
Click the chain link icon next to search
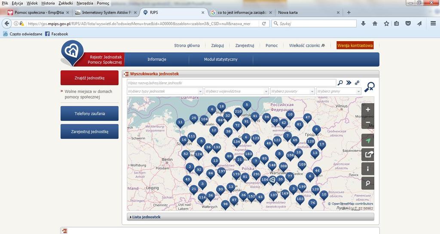pyautogui.click(x=357, y=83)
